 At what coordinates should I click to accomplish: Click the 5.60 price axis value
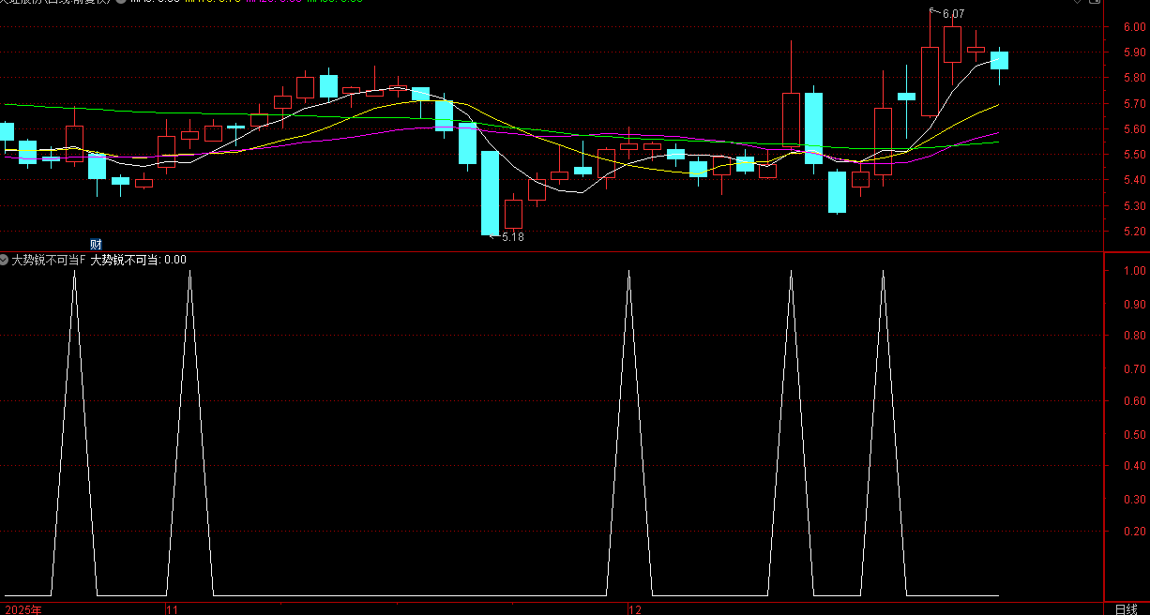click(x=1135, y=129)
